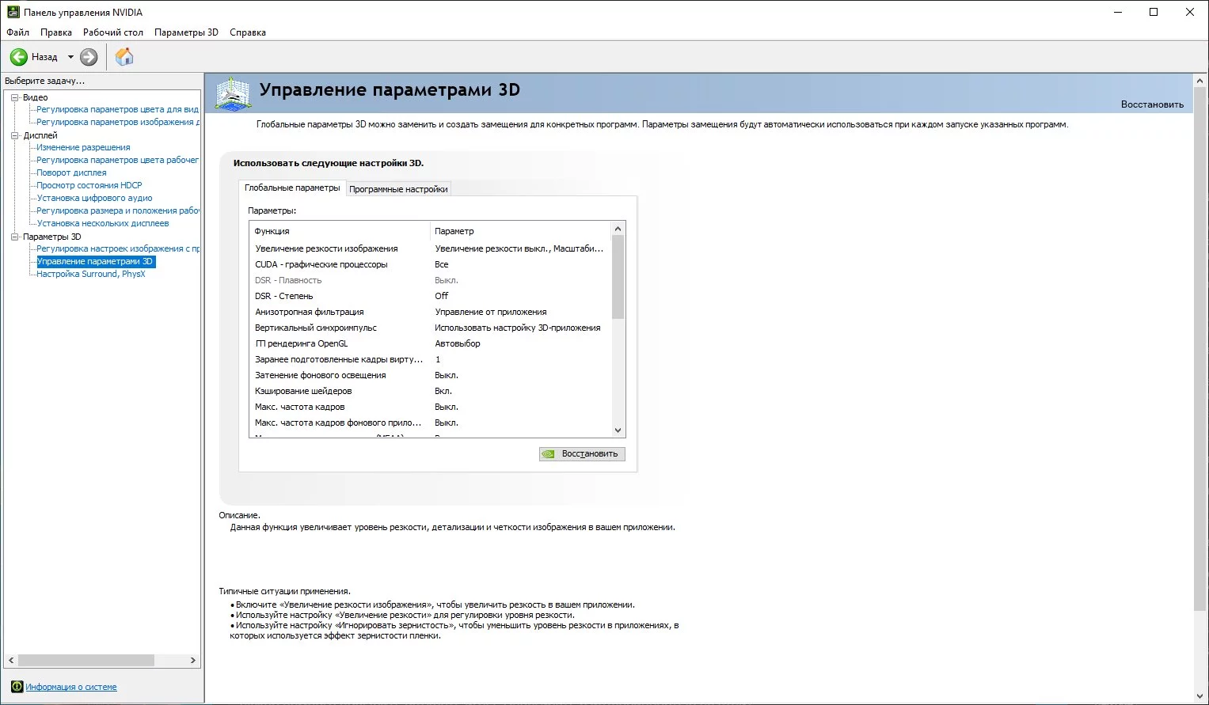Click the NVIDIA system information icon
1209x705 pixels.
(17, 686)
